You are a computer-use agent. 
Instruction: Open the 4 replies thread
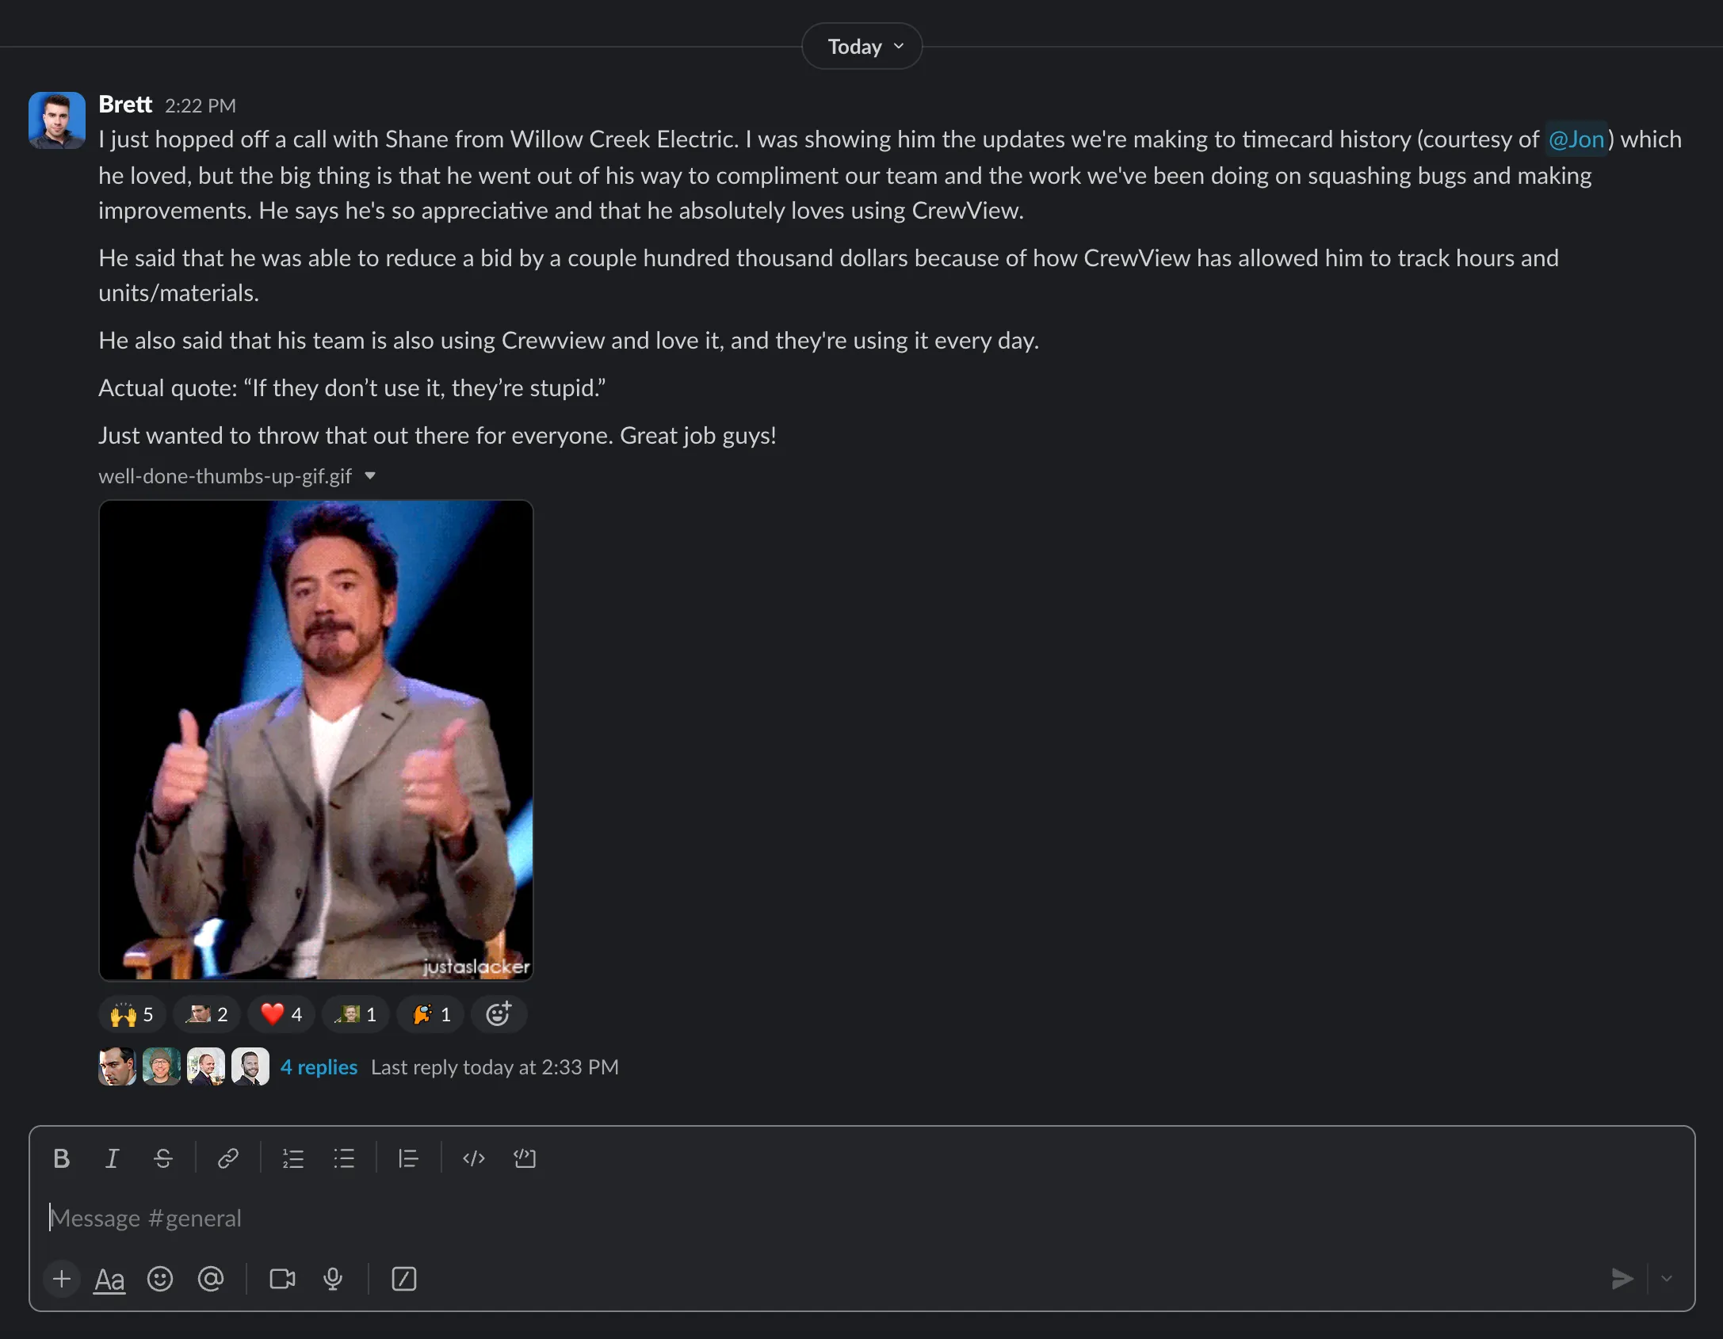pos(319,1067)
